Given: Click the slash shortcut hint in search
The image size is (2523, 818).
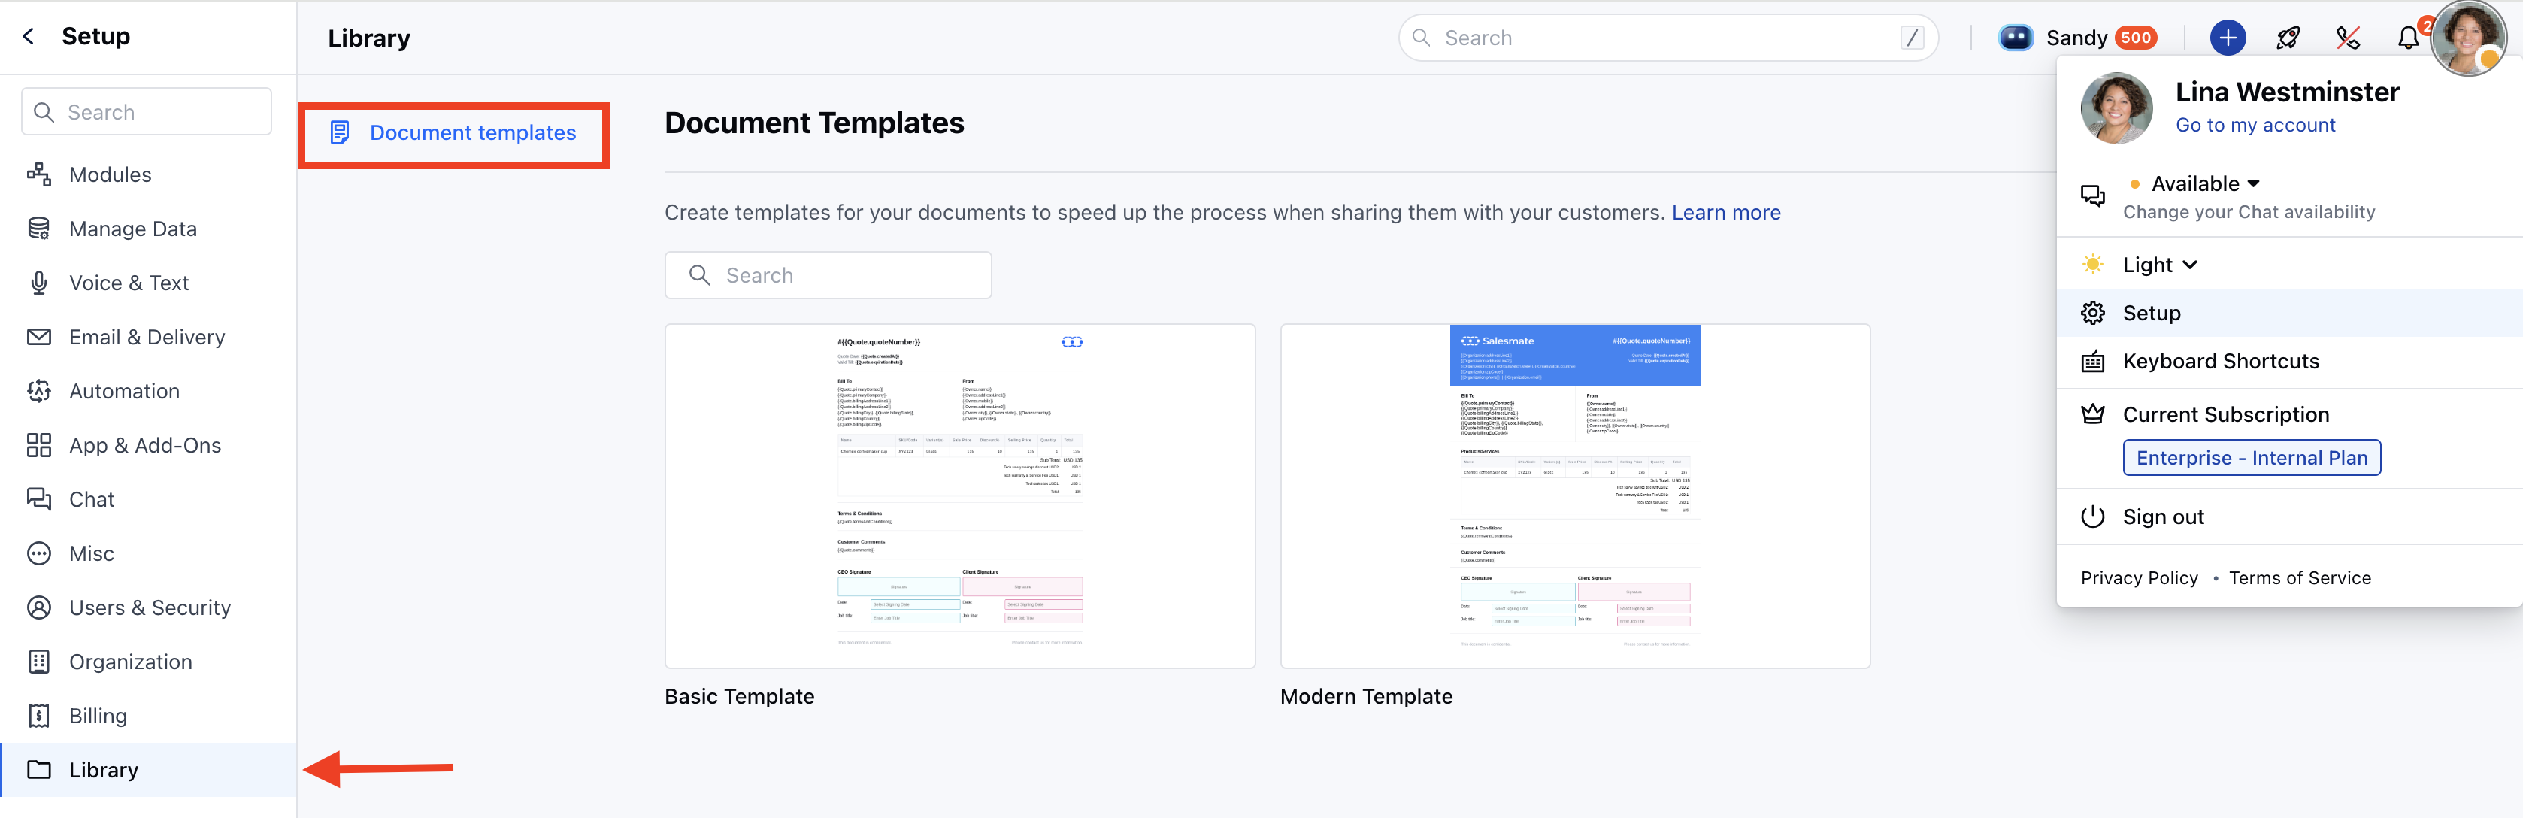Looking at the screenshot, I should tap(1912, 38).
